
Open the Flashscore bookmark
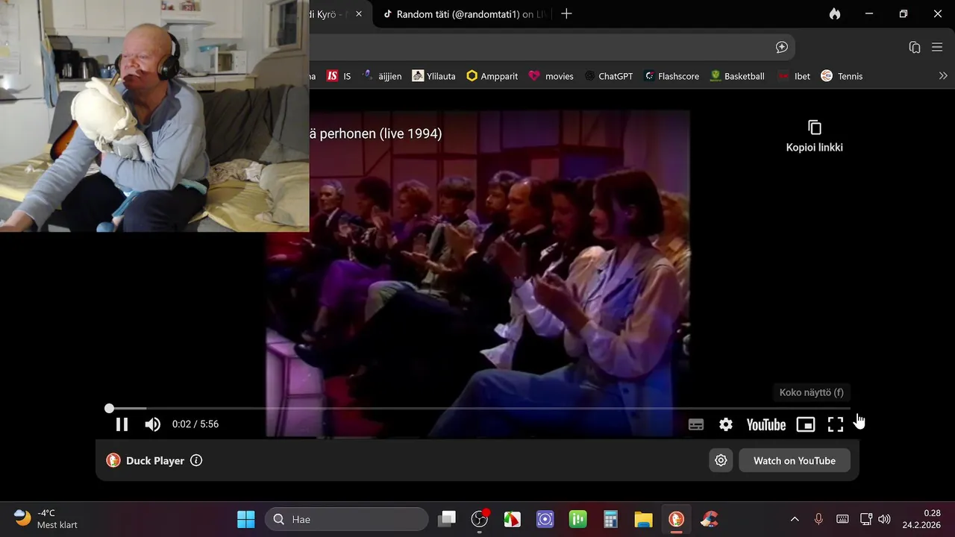pos(671,76)
